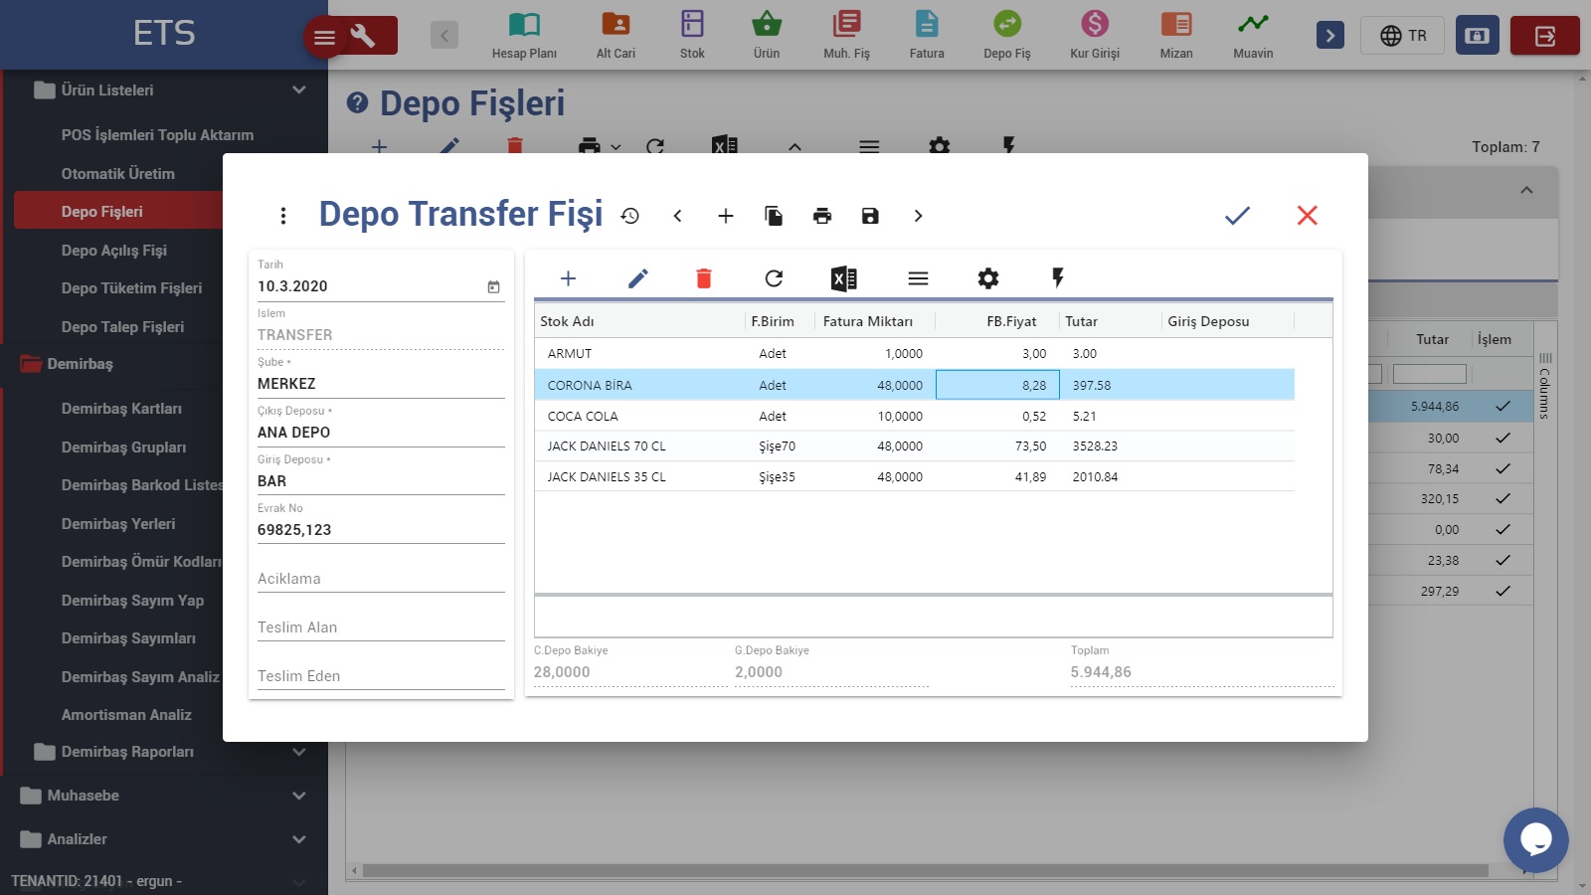
Task: Go to next transfer record arrow
Action: point(918,216)
